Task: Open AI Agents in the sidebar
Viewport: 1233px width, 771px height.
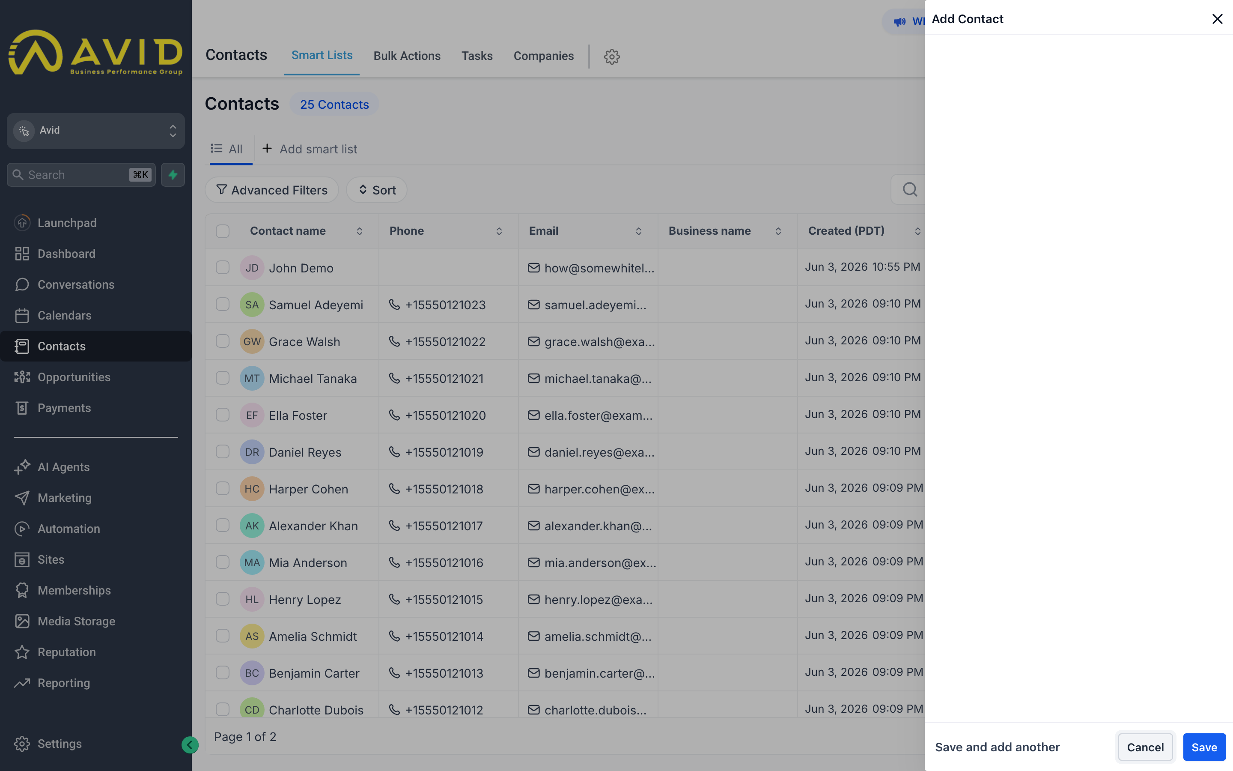Action: [x=96, y=467]
